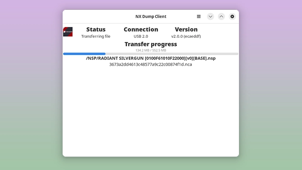This screenshot has height=170, width=302.
Task: Click the NX Dump Client app logo
Action: pyautogui.click(x=68, y=32)
